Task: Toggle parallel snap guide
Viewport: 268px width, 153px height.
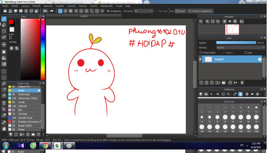Action: [x=65, y=11]
